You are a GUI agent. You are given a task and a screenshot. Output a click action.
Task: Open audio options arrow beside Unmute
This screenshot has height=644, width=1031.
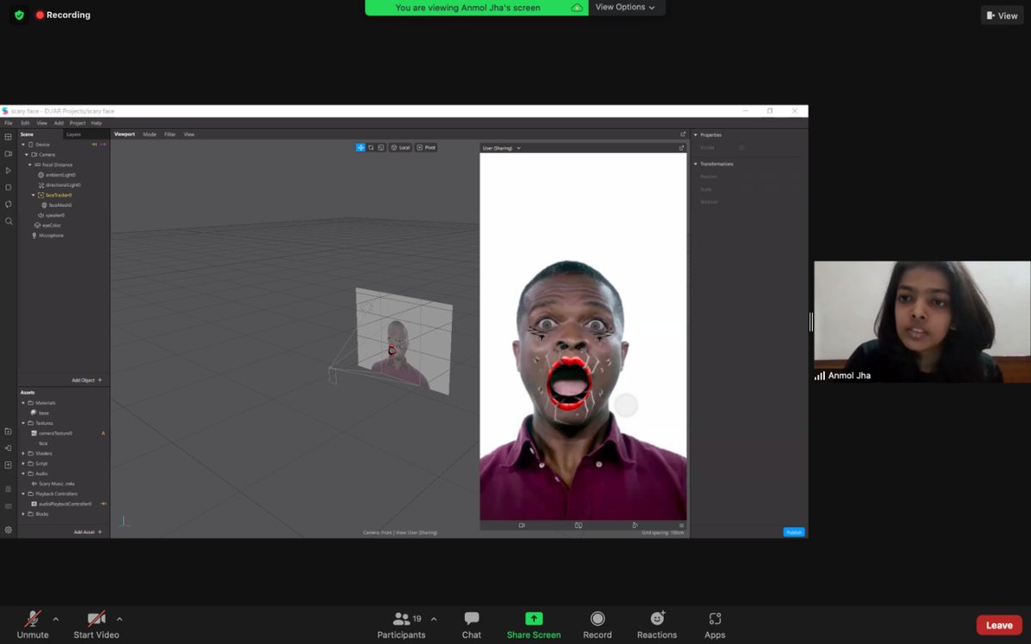(56, 619)
